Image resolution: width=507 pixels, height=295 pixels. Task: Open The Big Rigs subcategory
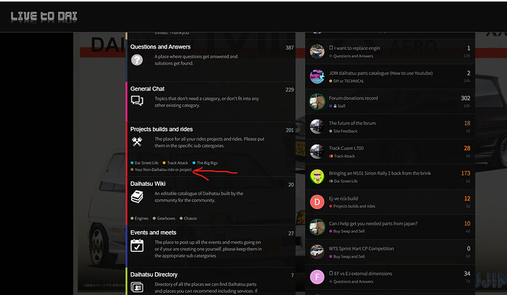[205, 163]
